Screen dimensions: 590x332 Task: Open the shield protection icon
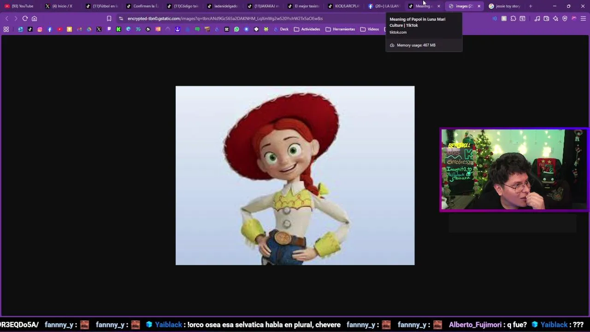565,18
